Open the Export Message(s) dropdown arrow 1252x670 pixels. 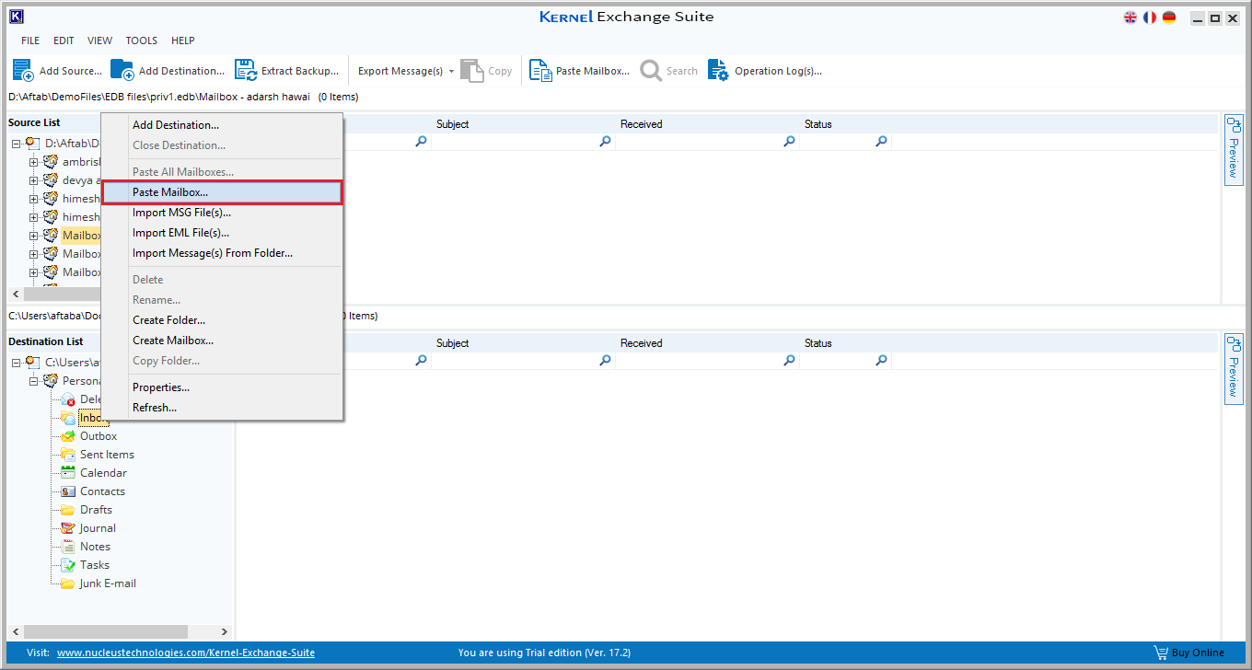[x=451, y=71]
